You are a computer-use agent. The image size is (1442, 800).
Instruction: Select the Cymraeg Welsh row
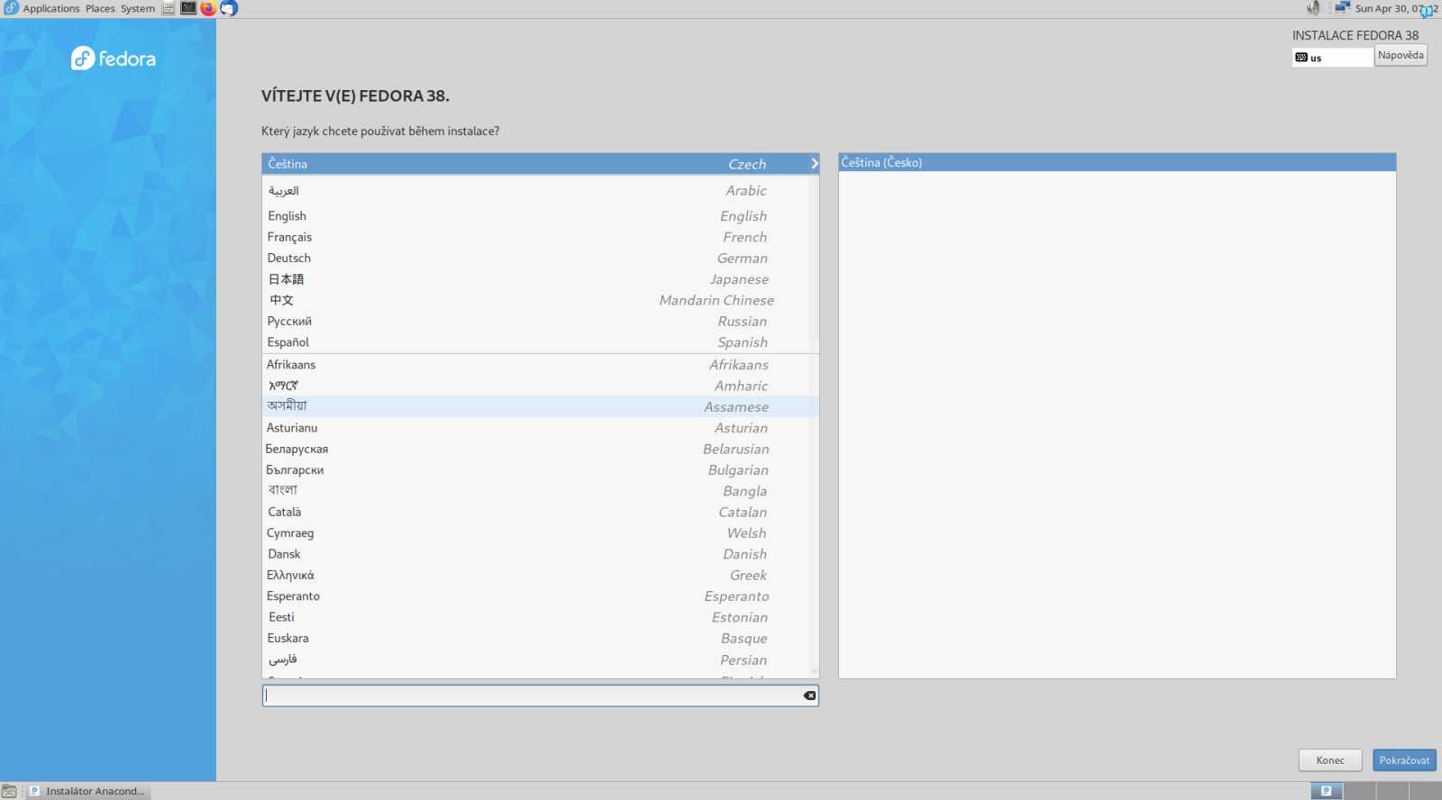pos(540,532)
